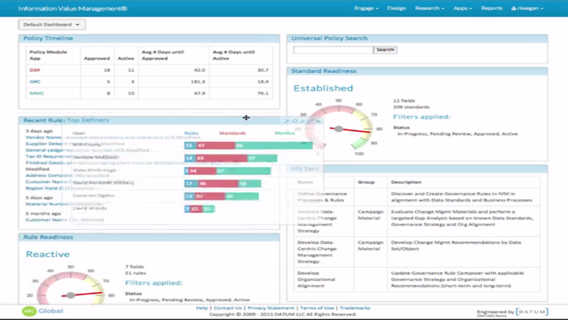Open the General Ledger recent rule
The image size is (568, 320).
tap(45, 150)
